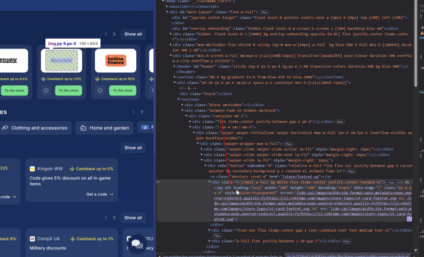Click the answear logo thumbnail
This screenshot has height=257, width=424.
click(13, 61)
